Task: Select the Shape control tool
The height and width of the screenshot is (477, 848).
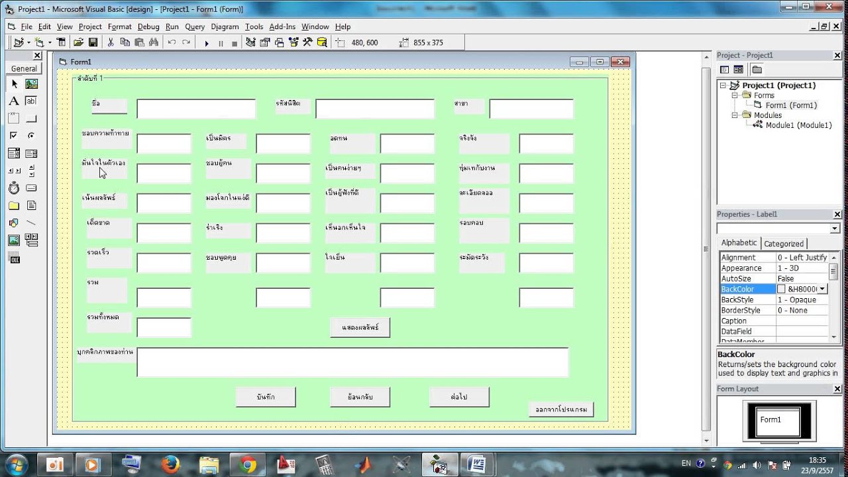Action: tap(14, 223)
